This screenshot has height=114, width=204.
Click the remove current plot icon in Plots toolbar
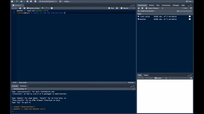(x=166, y=78)
